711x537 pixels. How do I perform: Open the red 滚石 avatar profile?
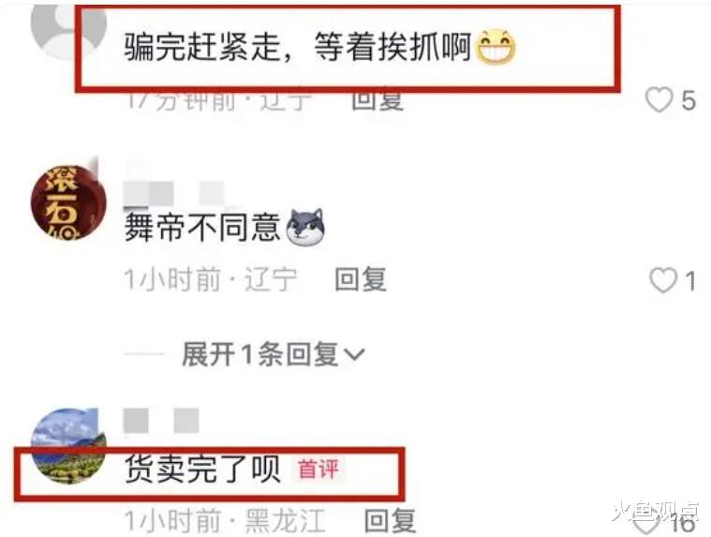point(68,201)
